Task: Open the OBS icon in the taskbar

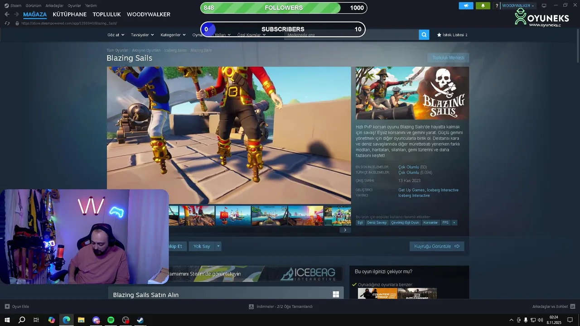Action: tap(126, 320)
